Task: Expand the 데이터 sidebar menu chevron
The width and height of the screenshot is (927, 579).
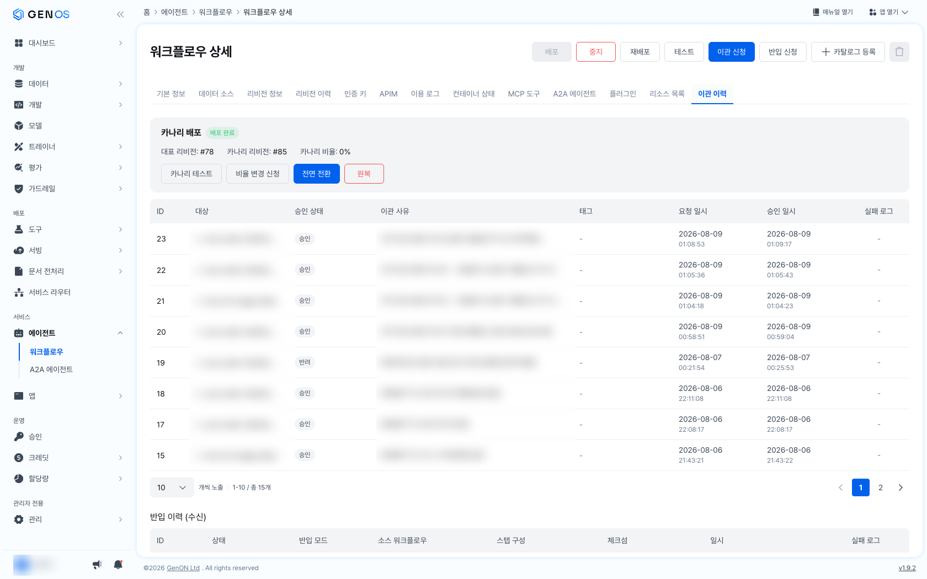Action: [120, 84]
